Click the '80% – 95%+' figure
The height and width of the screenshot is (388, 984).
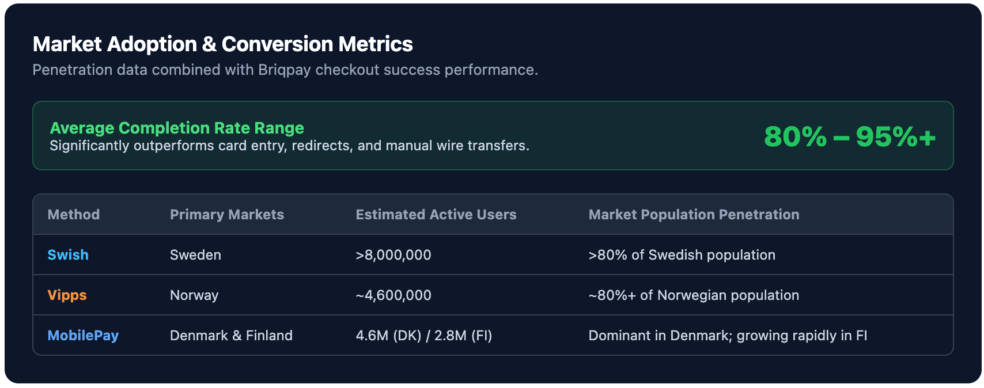point(850,137)
